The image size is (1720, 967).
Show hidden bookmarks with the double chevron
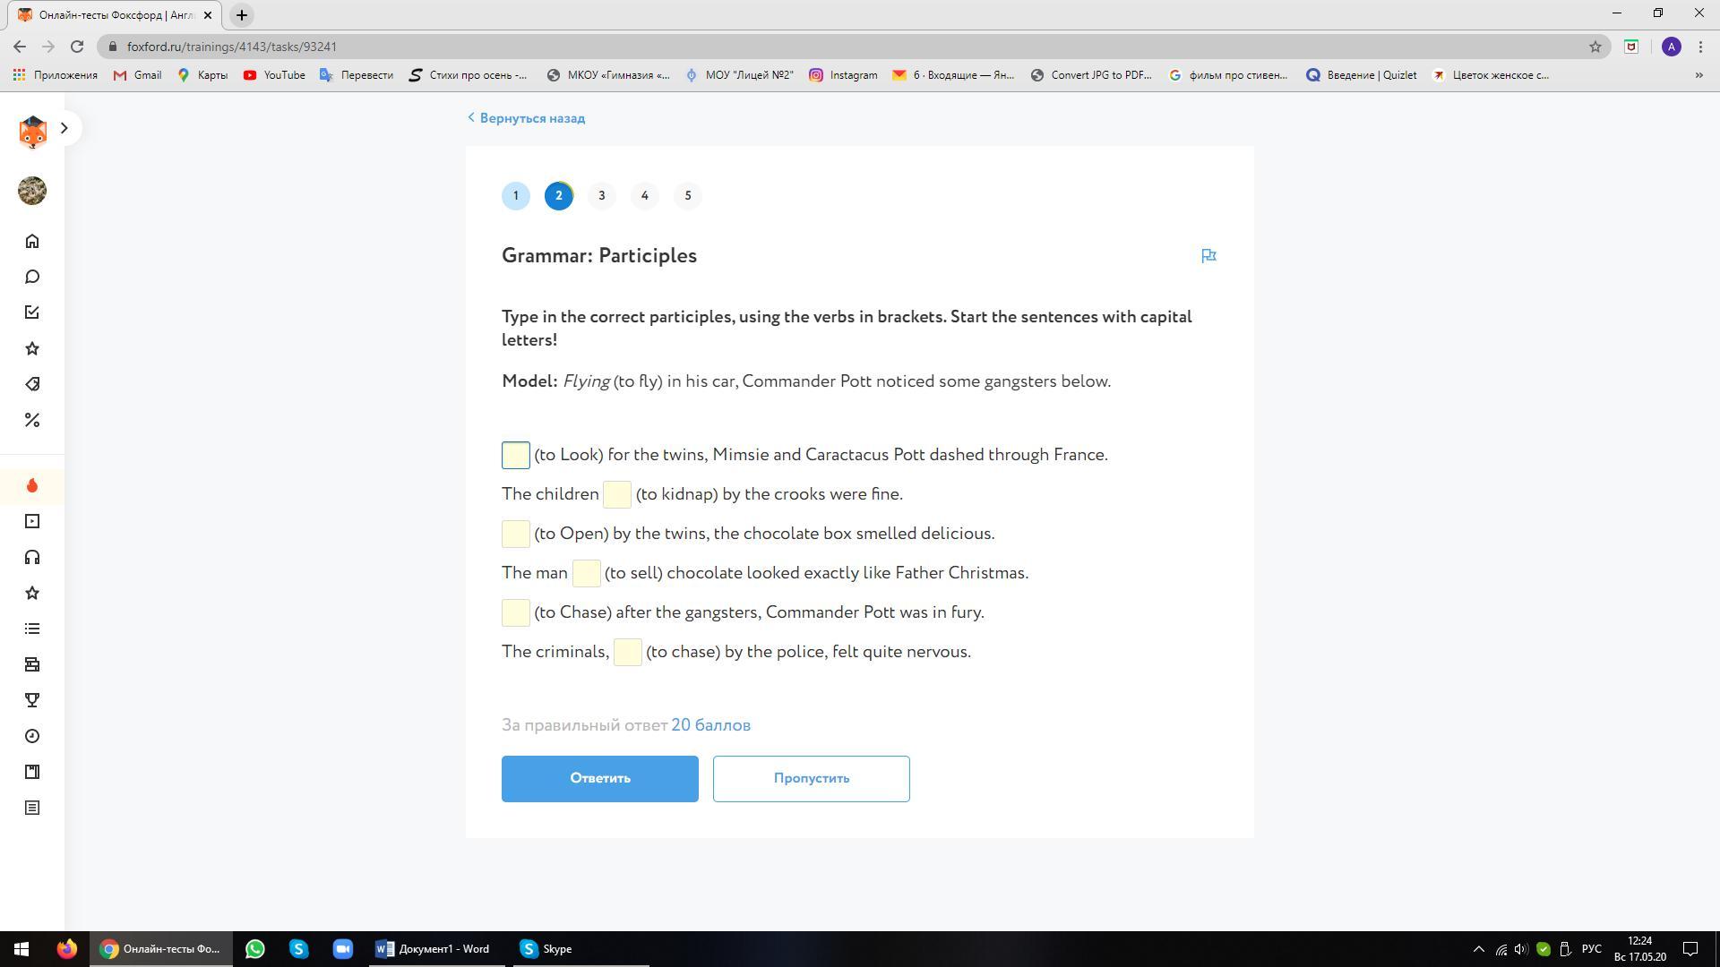coord(1698,75)
